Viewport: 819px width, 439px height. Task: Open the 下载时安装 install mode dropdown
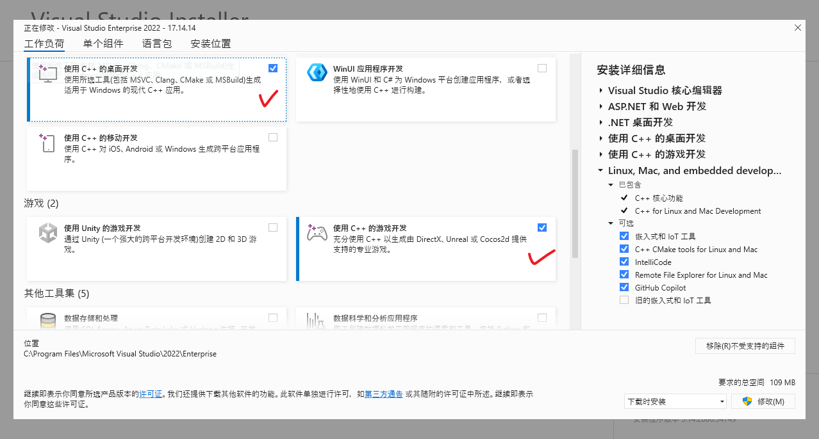tap(675, 401)
